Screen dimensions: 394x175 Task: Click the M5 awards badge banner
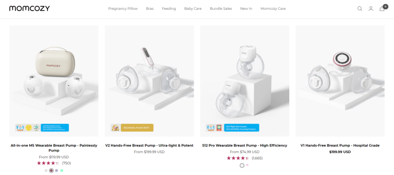[x=42, y=128]
